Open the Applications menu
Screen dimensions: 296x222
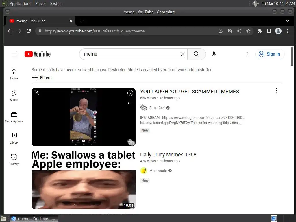point(21,3)
